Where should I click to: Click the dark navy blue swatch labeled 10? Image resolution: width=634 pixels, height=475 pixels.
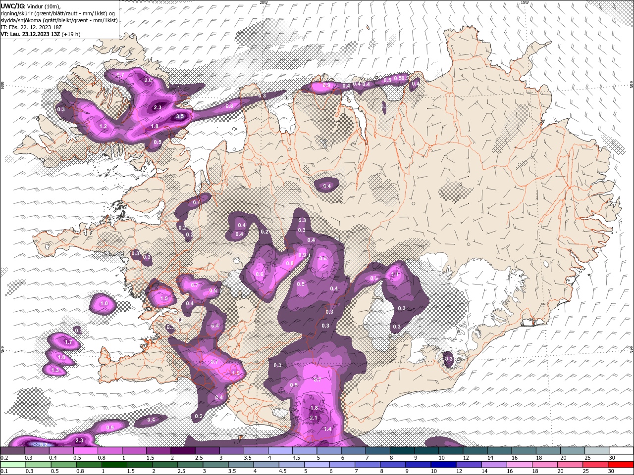(442, 465)
